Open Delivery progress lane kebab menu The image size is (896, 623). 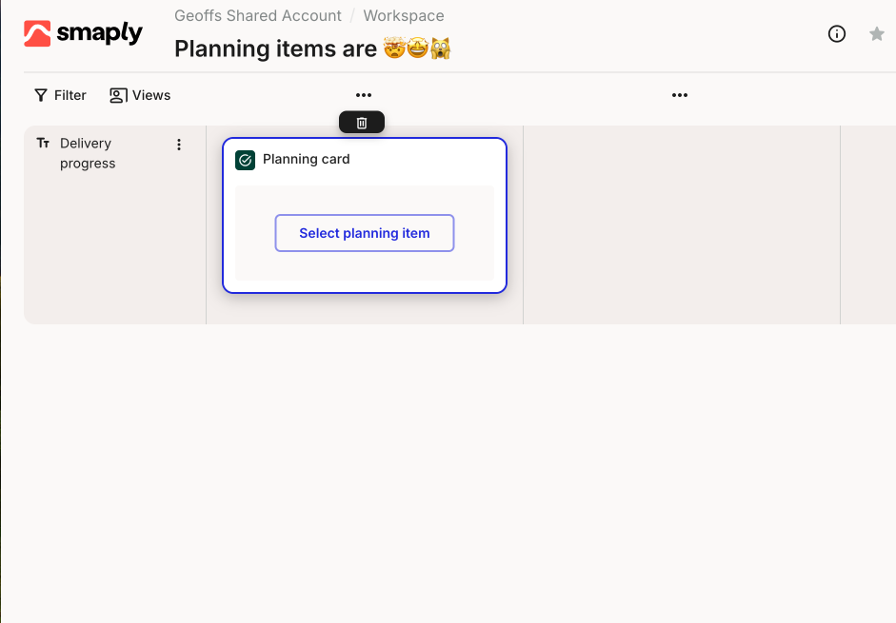(x=179, y=145)
